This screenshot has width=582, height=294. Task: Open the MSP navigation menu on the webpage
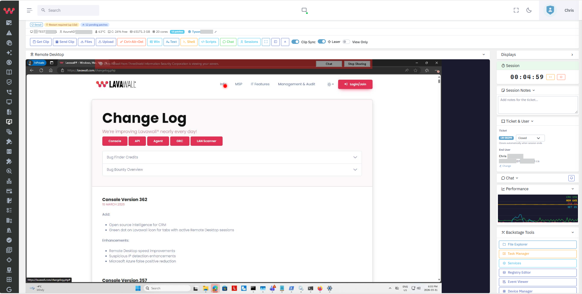[x=238, y=84]
